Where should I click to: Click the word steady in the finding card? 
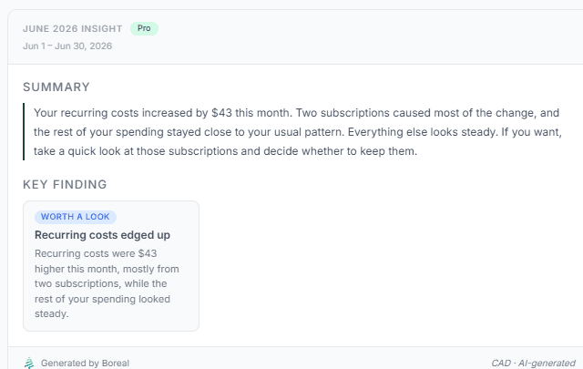click(52, 313)
